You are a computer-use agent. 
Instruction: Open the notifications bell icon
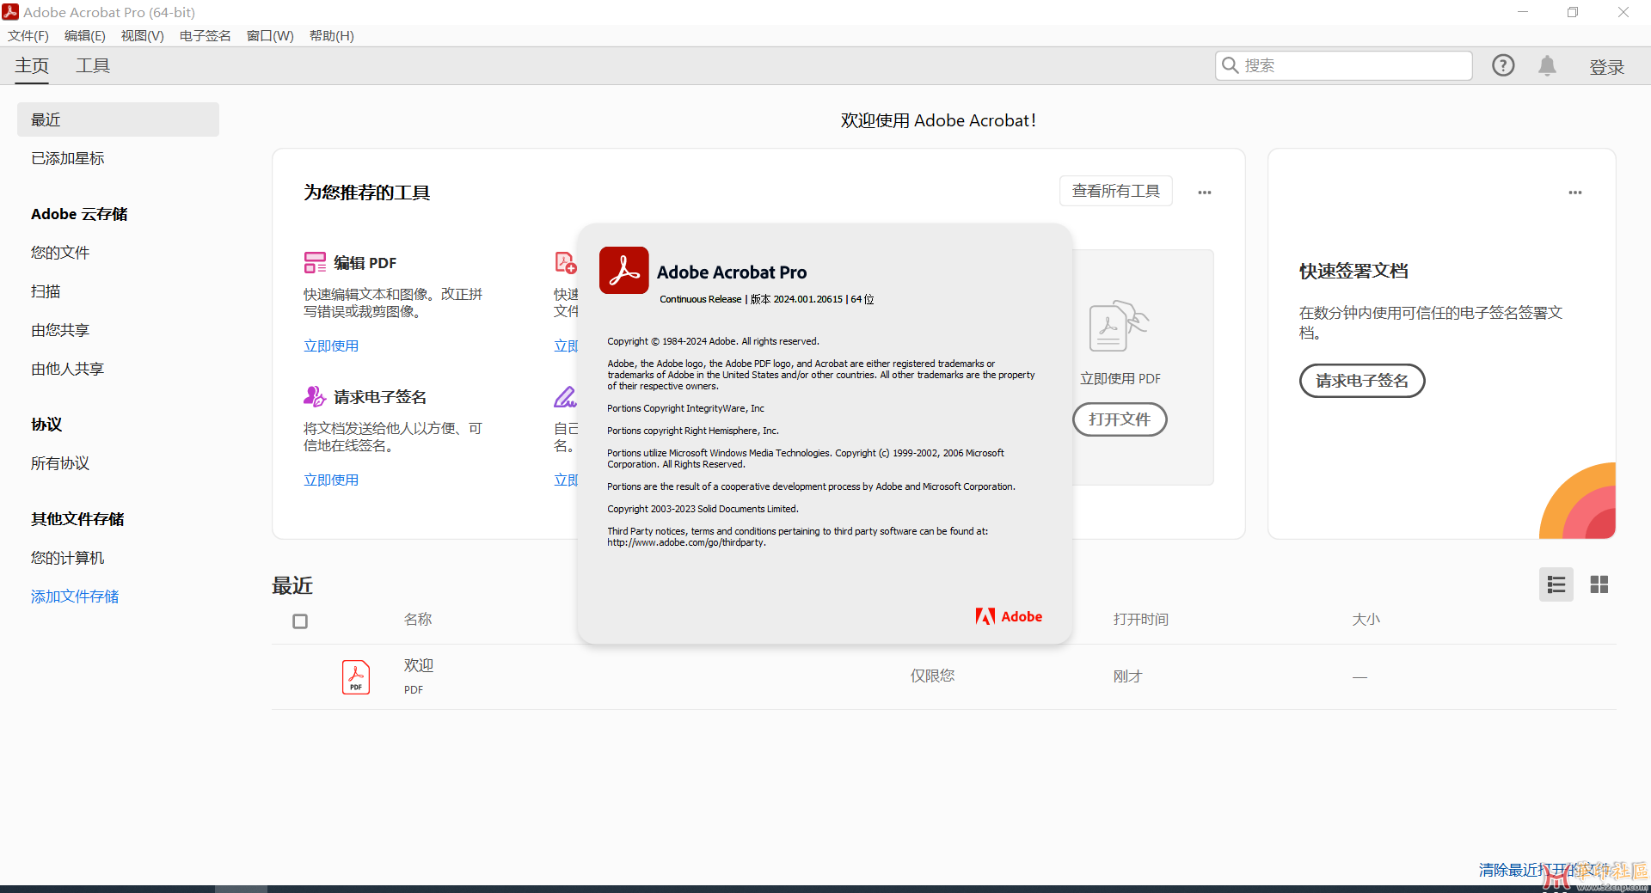[1547, 65]
